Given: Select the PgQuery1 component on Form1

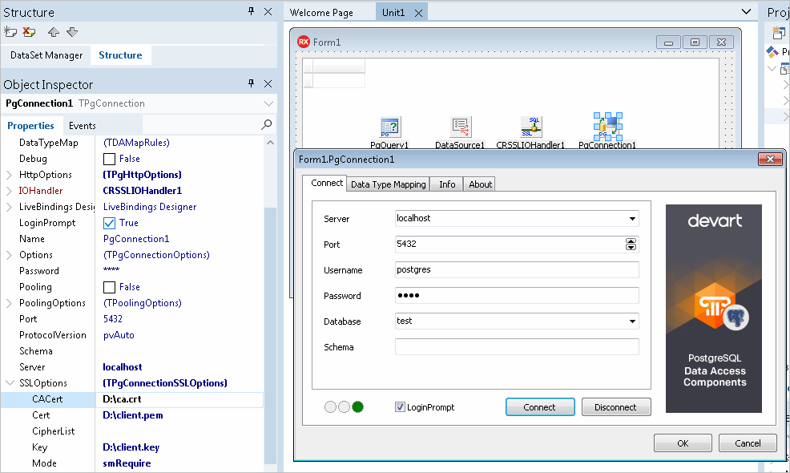Looking at the screenshot, I should tap(389, 127).
